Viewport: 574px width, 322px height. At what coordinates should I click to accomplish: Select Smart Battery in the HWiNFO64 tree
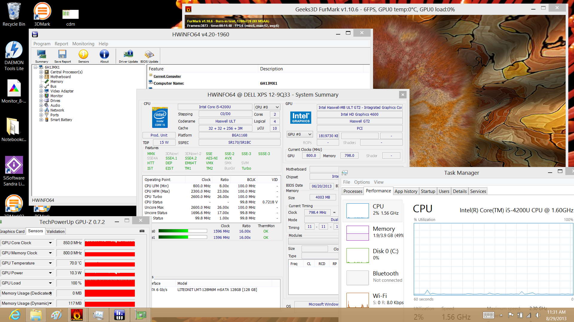click(x=61, y=120)
